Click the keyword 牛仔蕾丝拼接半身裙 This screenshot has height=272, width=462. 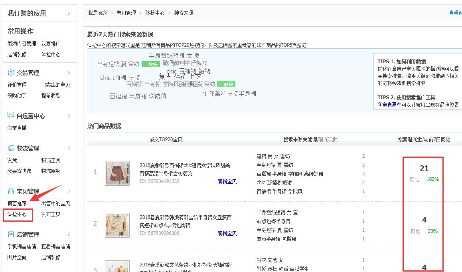tap(230, 93)
